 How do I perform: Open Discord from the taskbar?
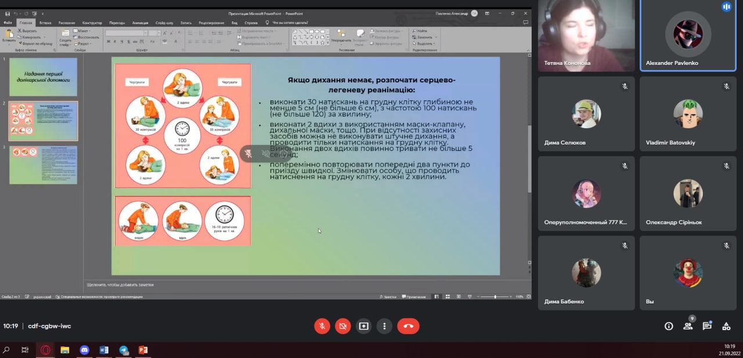(x=84, y=350)
